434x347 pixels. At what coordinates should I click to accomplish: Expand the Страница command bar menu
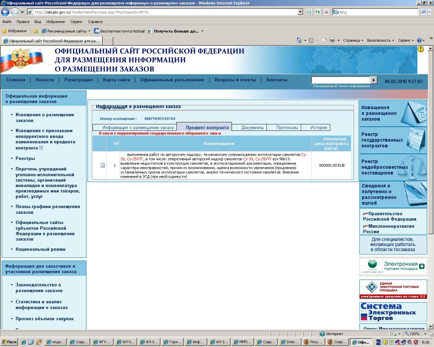(353, 40)
